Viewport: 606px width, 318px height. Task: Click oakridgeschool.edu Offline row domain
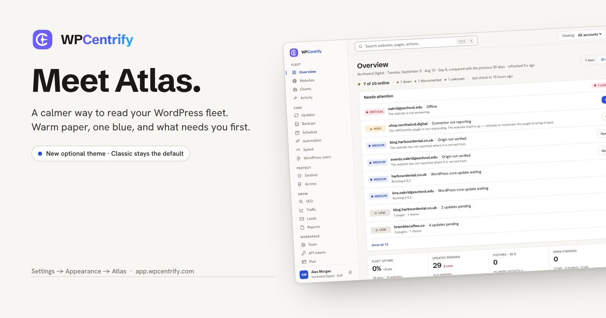[405, 107]
